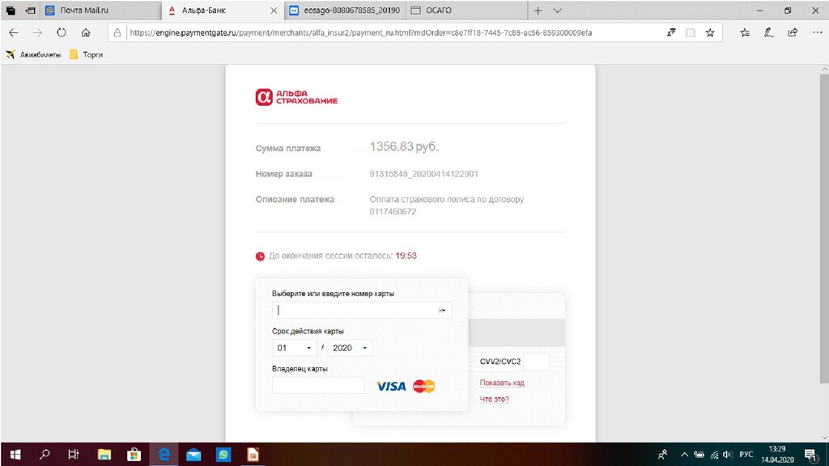The width and height of the screenshot is (829, 466).
Task: Expand the tab previews chevron
Action: tap(557, 11)
